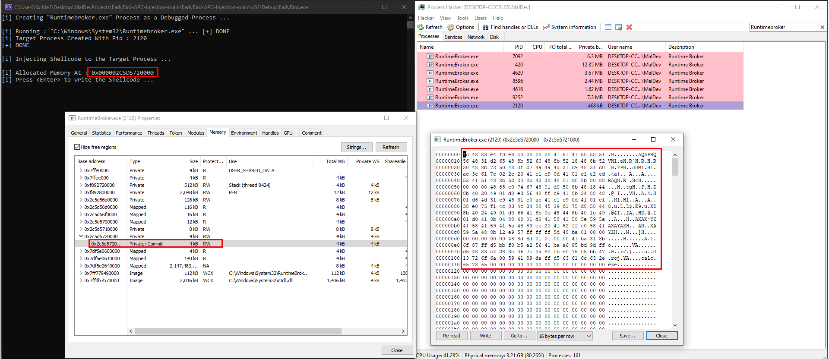Viewport: 829px width, 359px height.
Task: Open the Tools menu in Process Hacker
Action: pyautogui.click(x=462, y=18)
